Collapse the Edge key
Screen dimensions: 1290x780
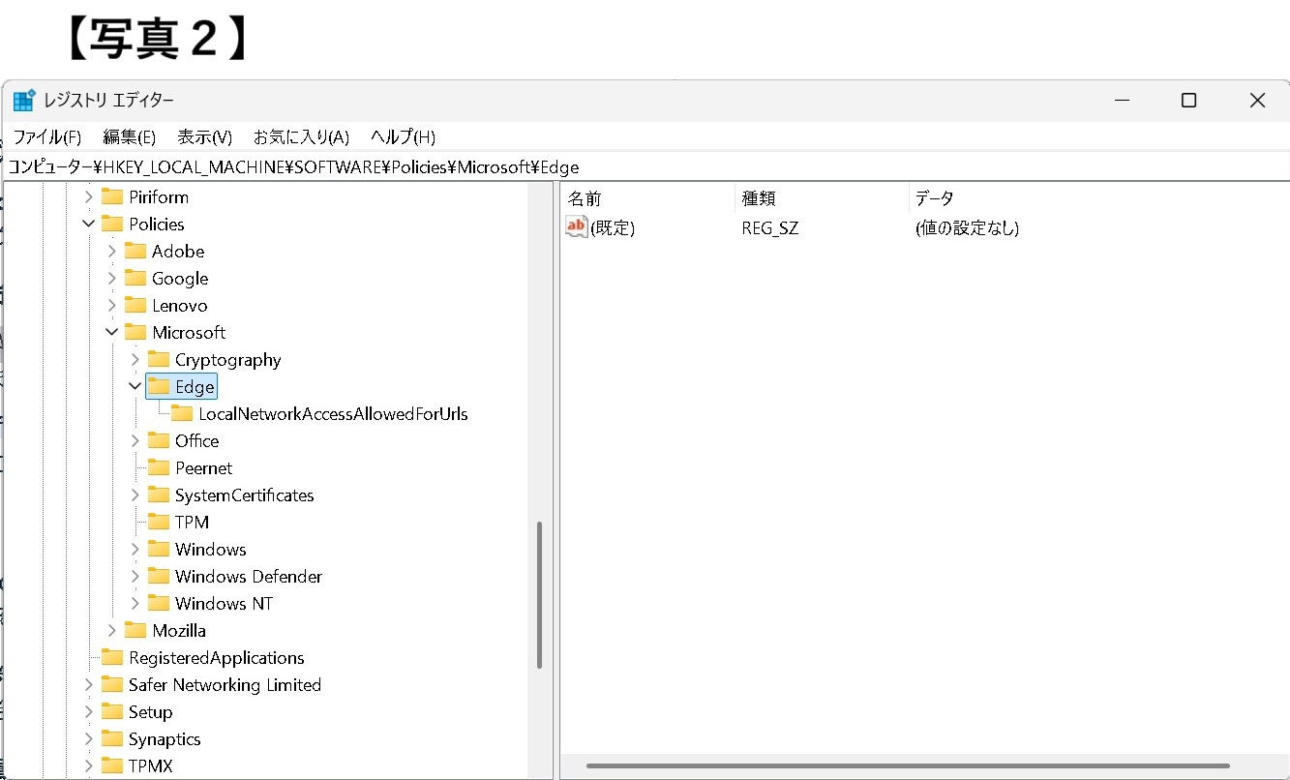point(135,387)
